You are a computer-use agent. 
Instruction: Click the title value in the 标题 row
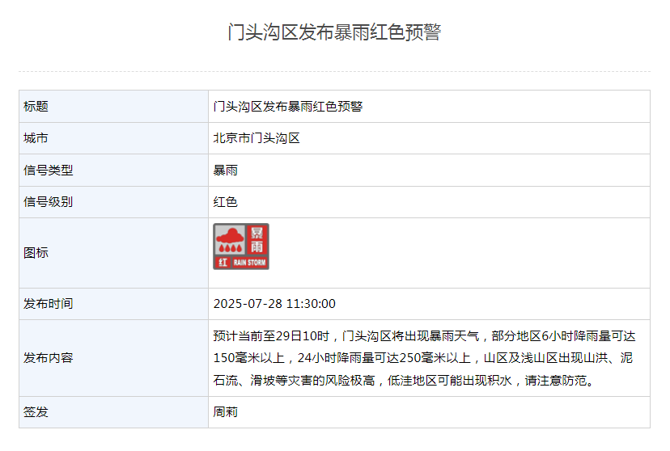(287, 106)
